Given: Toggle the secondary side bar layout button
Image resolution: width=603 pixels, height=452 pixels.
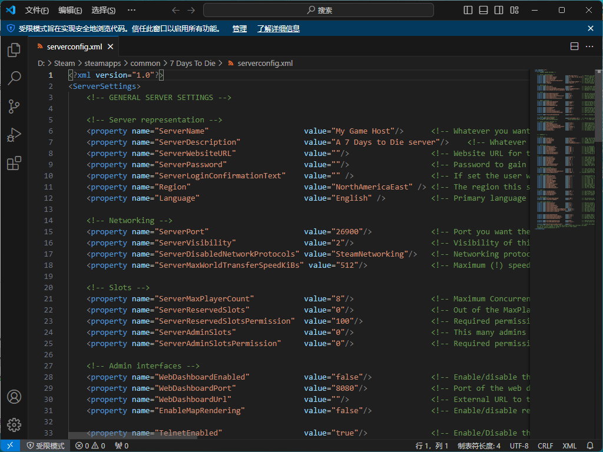Looking at the screenshot, I should [499, 10].
